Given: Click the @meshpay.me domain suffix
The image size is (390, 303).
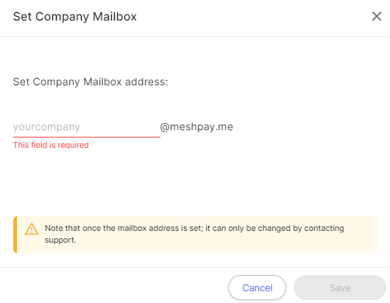Looking at the screenshot, I should pos(196,127).
